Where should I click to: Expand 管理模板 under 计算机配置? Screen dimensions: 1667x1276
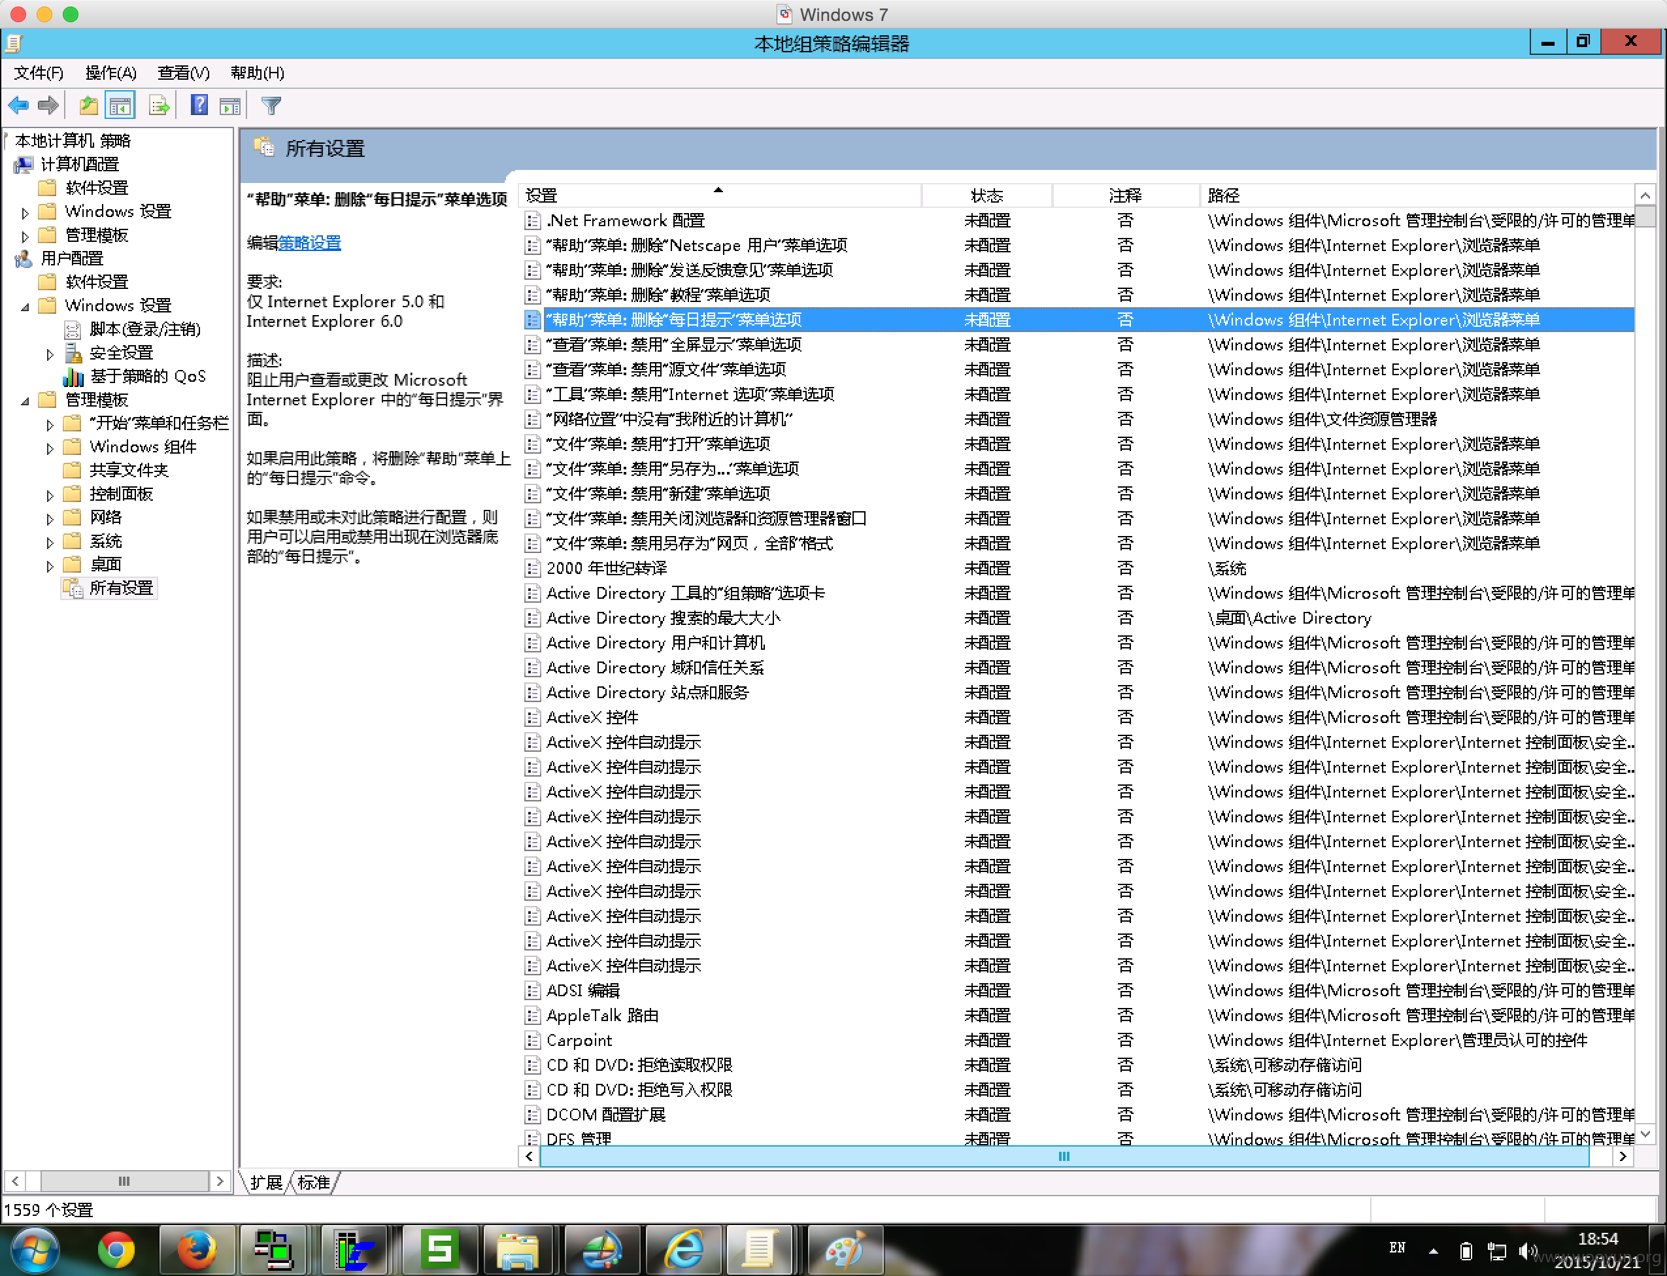pyautogui.click(x=25, y=236)
